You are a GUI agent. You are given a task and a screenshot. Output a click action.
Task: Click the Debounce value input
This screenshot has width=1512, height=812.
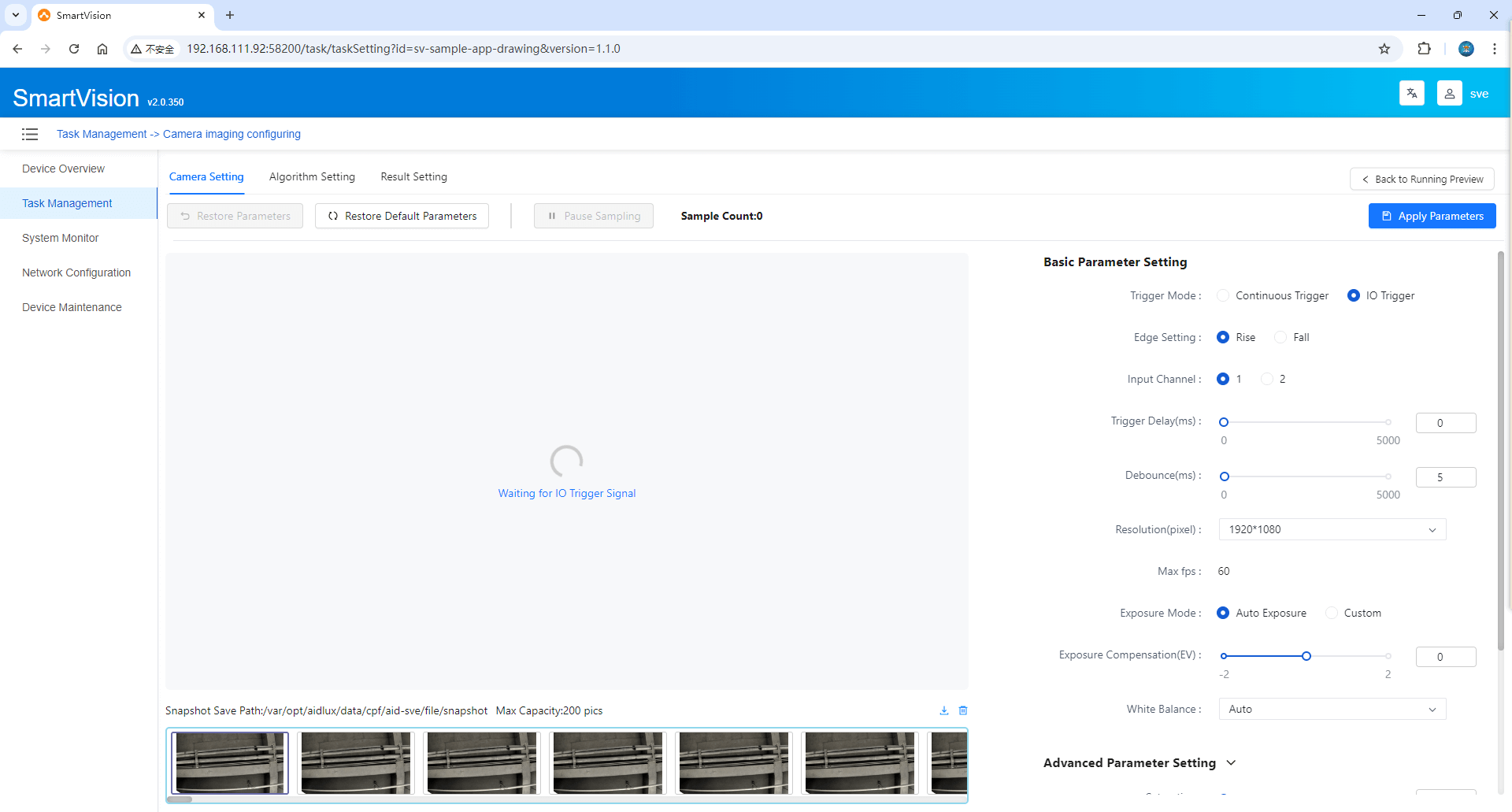pos(1445,477)
